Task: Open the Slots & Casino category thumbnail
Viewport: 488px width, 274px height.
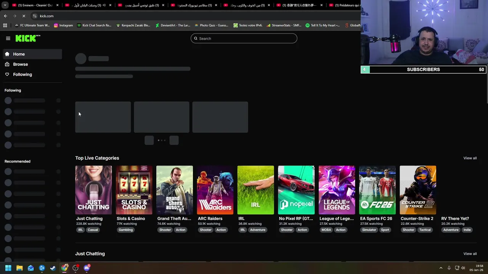Action: (134, 190)
